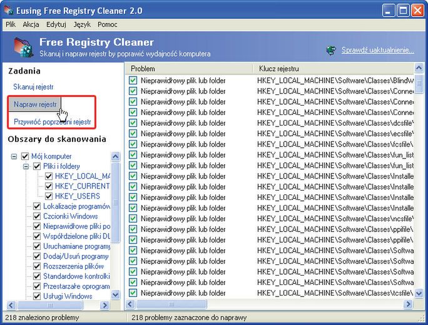Click Przywróć poprzedni rejestr link
Screen dimensions: 428x325
(x=52, y=122)
